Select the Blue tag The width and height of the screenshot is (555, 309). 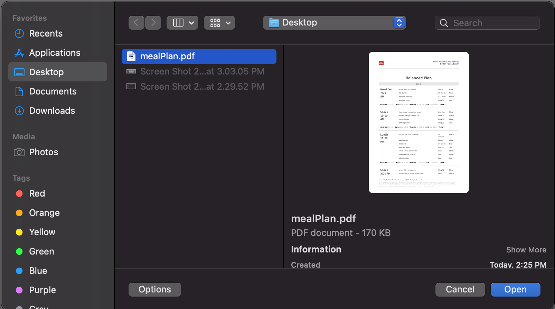tap(58, 271)
